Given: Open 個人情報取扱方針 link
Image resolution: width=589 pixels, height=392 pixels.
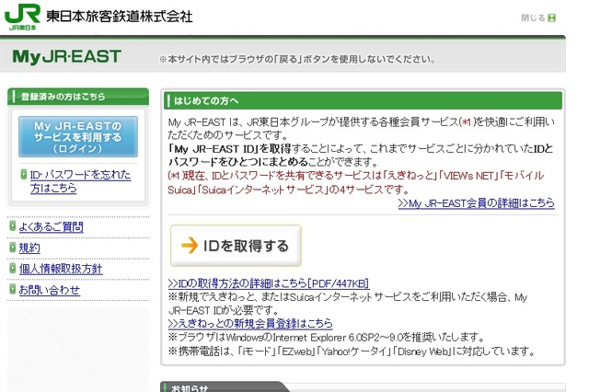Looking at the screenshot, I should pyautogui.click(x=61, y=269).
